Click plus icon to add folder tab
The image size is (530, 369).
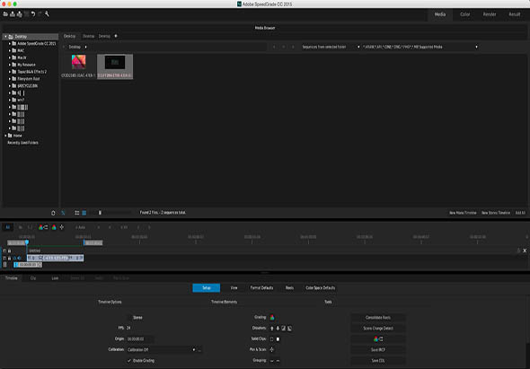coord(116,36)
